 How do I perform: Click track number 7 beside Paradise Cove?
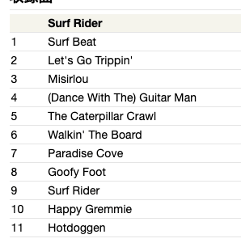(x=14, y=154)
